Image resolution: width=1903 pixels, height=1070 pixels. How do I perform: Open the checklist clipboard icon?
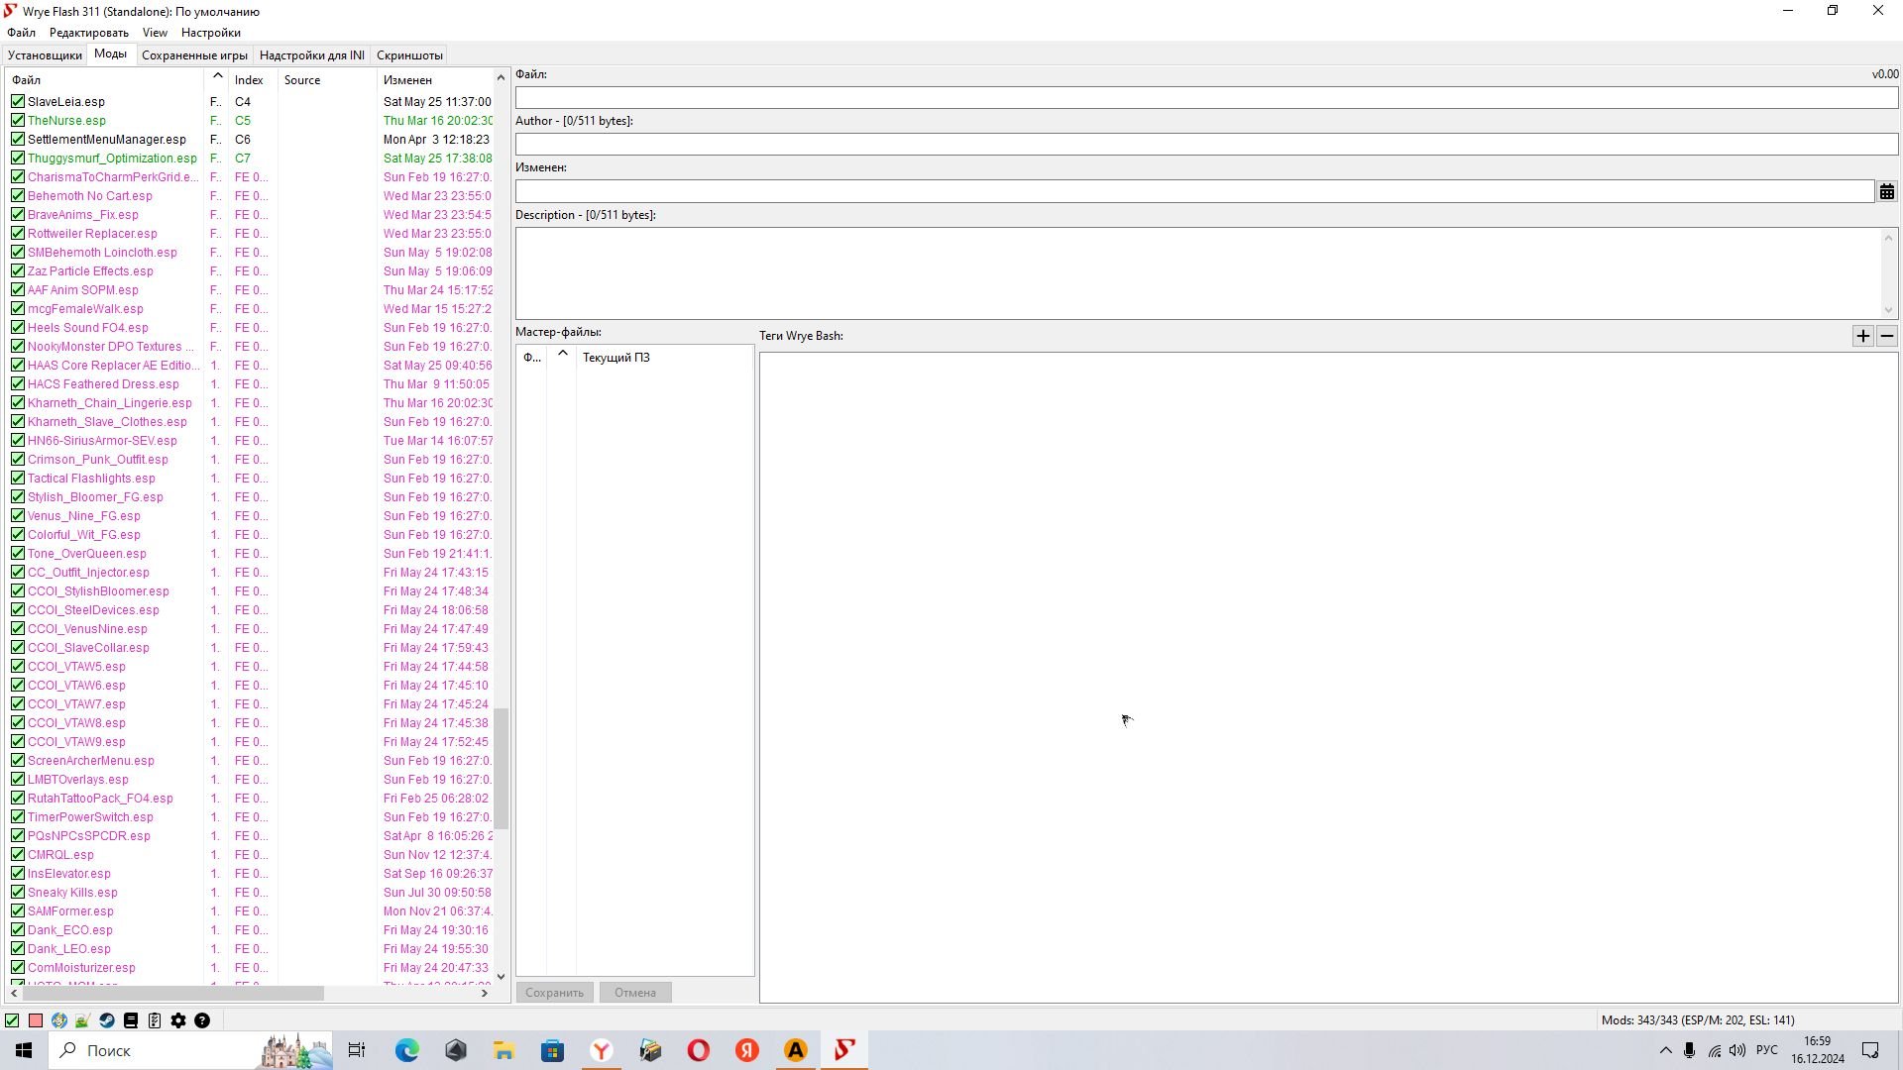tap(155, 1020)
